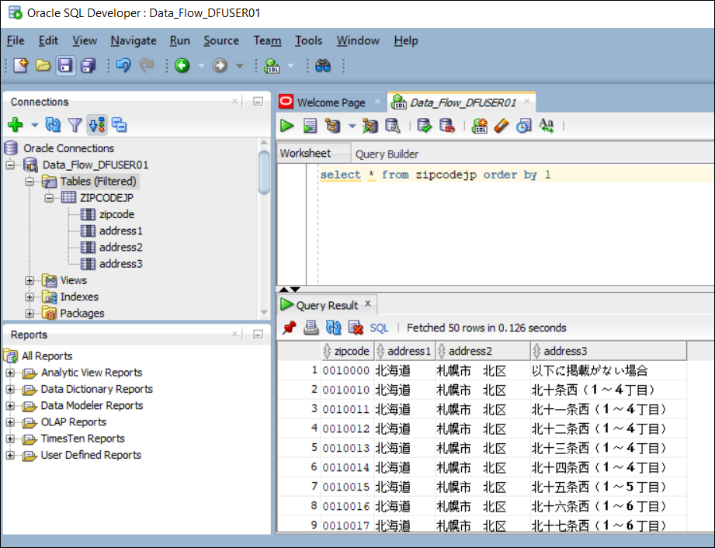Sort by the address3 column header

click(x=609, y=351)
